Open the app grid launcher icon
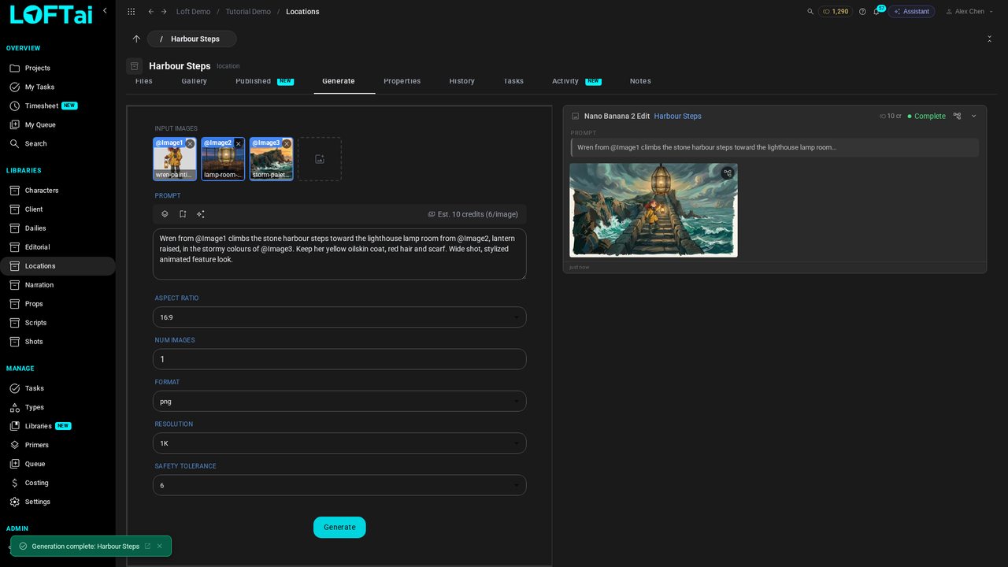1008x567 pixels. coord(131,12)
